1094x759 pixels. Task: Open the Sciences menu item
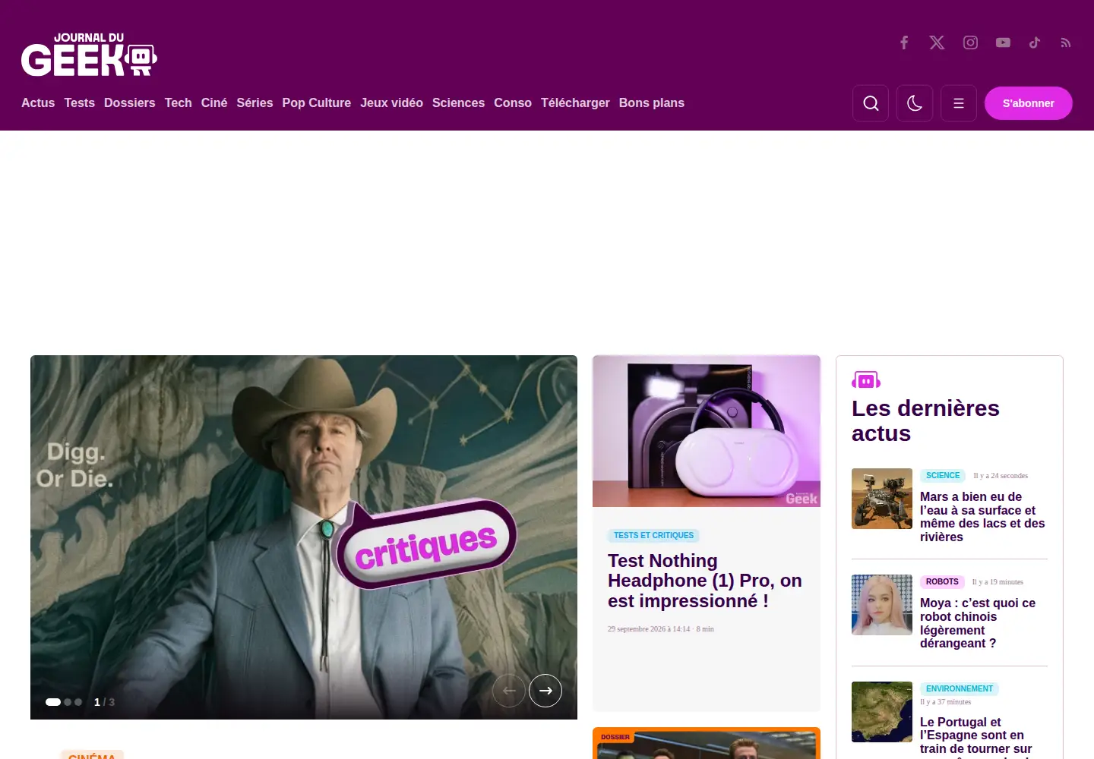(x=458, y=102)
